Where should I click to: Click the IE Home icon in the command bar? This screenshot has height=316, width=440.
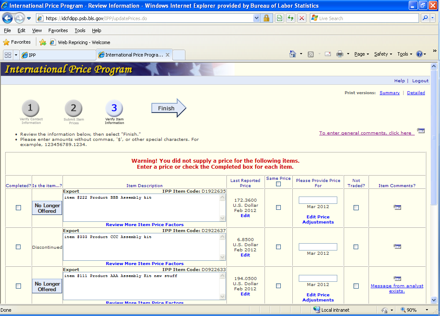(293, 54)
